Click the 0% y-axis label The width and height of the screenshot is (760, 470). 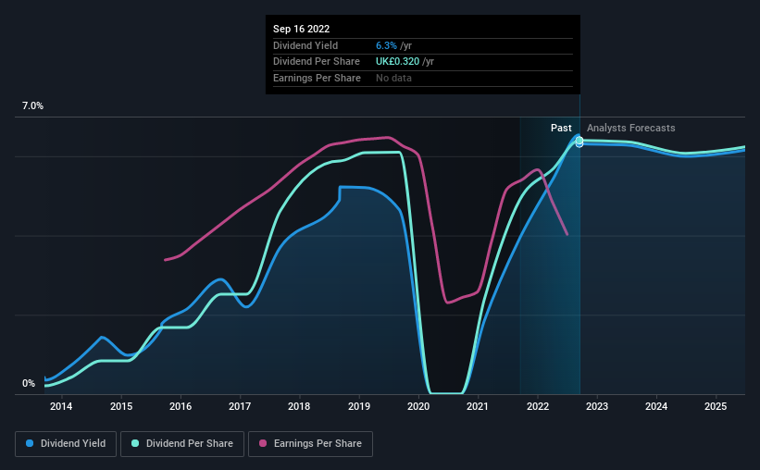coord(29,383)
